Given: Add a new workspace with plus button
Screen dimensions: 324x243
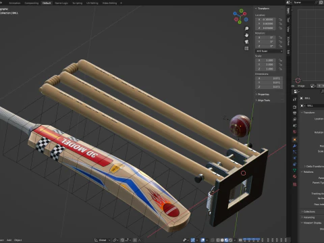Looking at the screenshot, I should tap(121, 3).
